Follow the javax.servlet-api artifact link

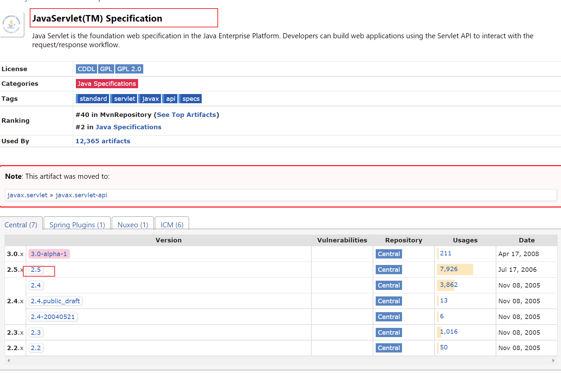[x=81, y=195]
